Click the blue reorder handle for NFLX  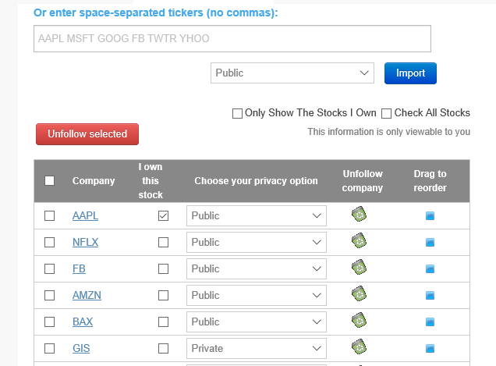430,243
